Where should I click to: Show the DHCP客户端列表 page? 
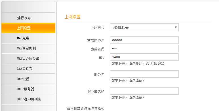coord(28,99)
